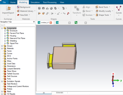This screenshot has width=123, height=95.
Task: Open the Material Library
Action: 25,11
